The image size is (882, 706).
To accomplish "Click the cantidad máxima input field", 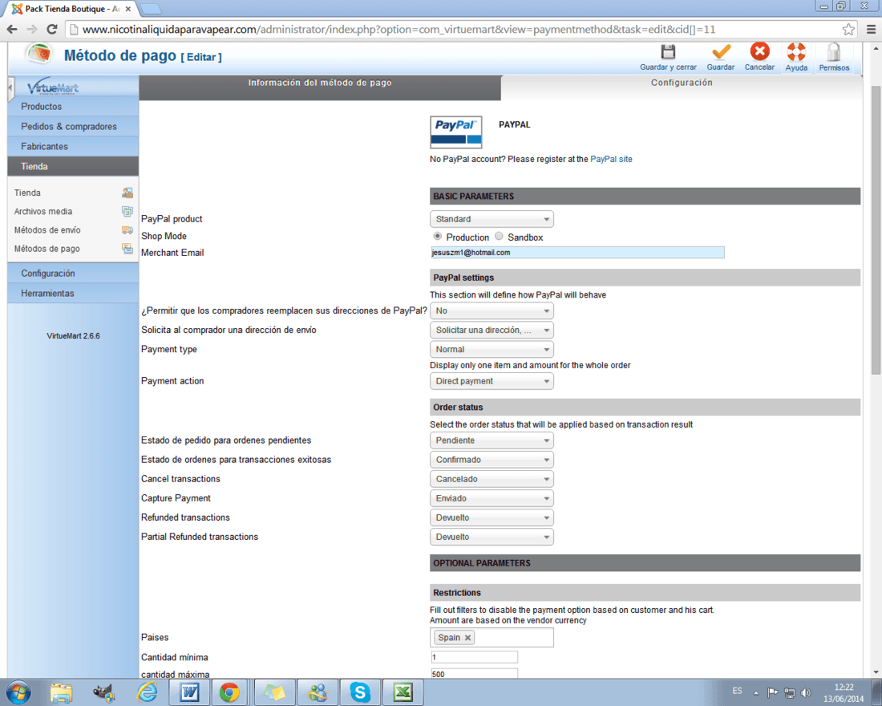I will tap(474, 673).
